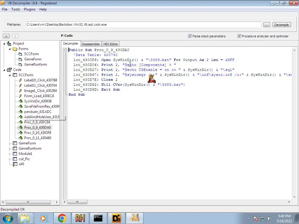Open Windows Explorer from the taskbar
This screenshot has width=299, height=224.
point(25,218)
